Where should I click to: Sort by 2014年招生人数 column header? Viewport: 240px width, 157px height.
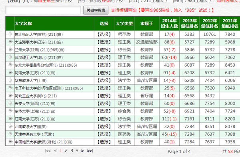tap(169, 23)
